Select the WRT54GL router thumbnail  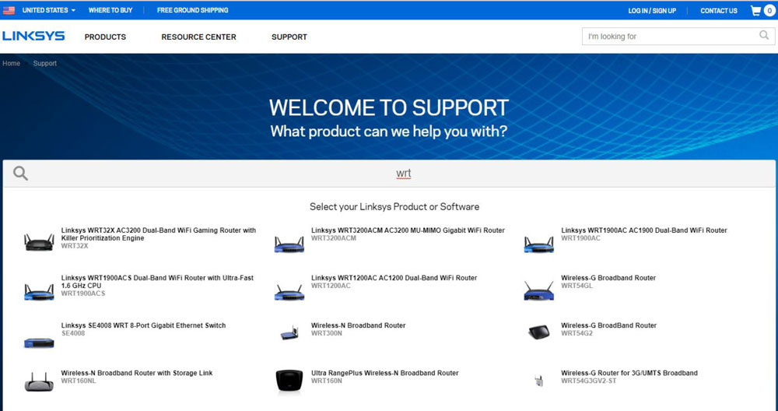(539, 291)
